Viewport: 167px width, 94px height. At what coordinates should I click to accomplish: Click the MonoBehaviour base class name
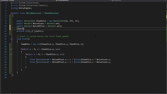[x=52, y=13]
